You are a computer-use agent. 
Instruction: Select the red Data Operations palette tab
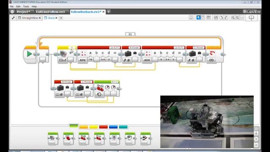103,127
